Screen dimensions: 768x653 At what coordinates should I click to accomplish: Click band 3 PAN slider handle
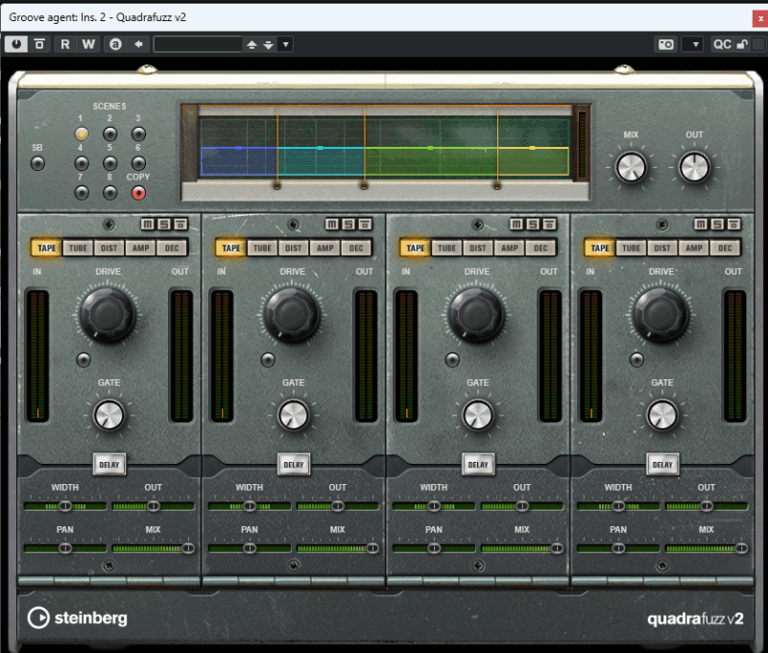[x=434, y=548]
